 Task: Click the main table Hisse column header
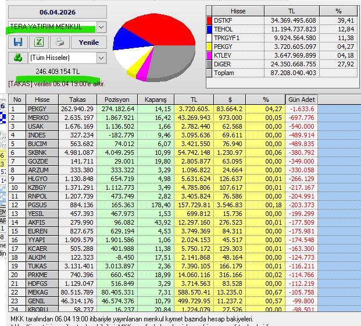click(x=42, y=100)
